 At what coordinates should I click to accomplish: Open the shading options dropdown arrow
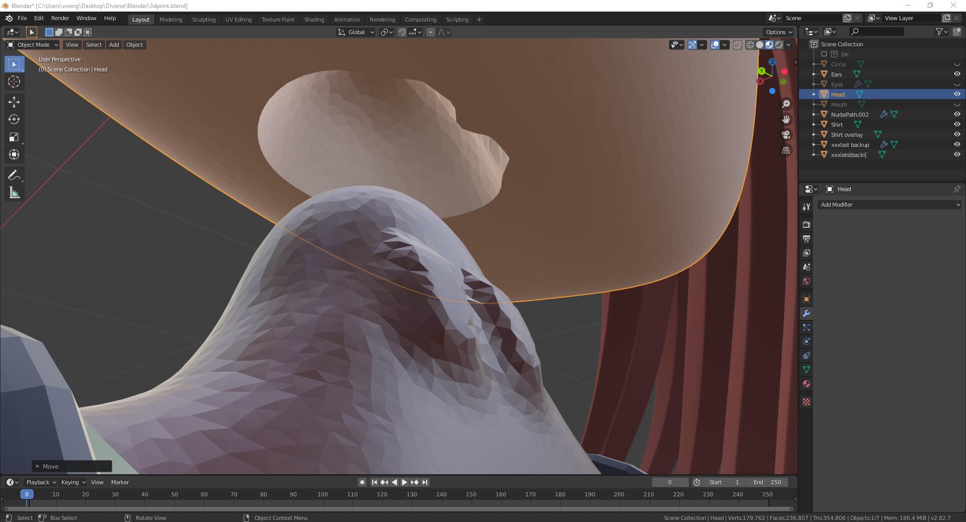point(788,45)
